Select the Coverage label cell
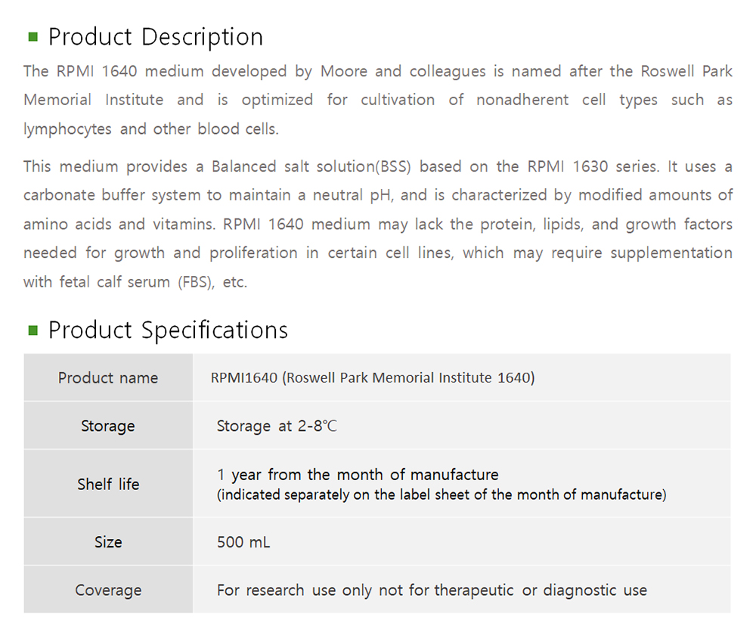 click(108, 591)
